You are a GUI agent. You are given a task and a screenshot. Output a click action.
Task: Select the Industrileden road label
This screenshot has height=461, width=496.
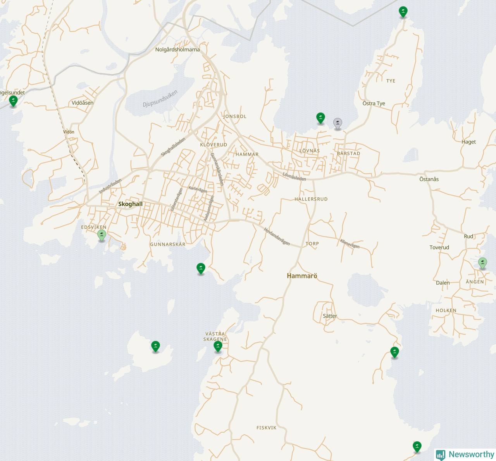[x=110, y=186]
